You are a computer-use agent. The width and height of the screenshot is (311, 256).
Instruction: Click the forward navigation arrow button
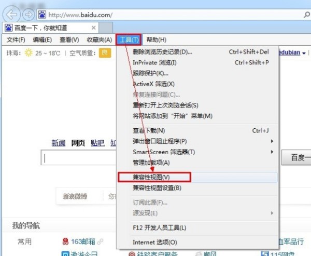(x=29, y=15)
